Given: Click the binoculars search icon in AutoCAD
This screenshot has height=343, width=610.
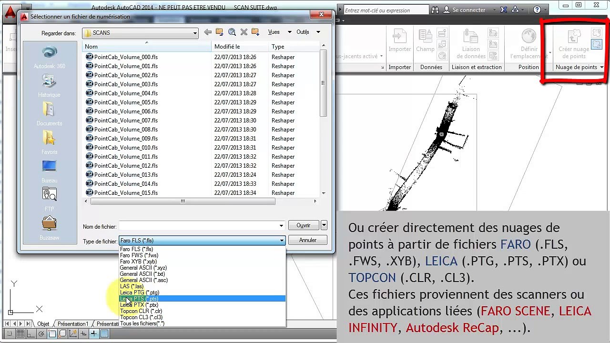Looking at the screenshot, I should pyautogui.click(x=435, y=10).
